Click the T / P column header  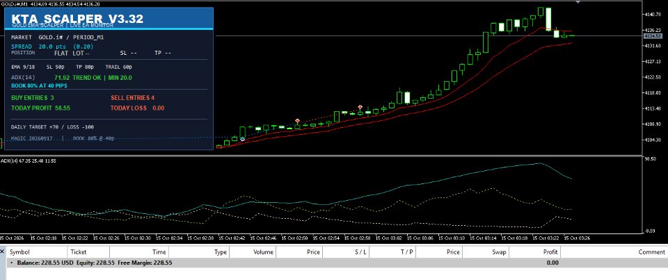coord(392,252)
